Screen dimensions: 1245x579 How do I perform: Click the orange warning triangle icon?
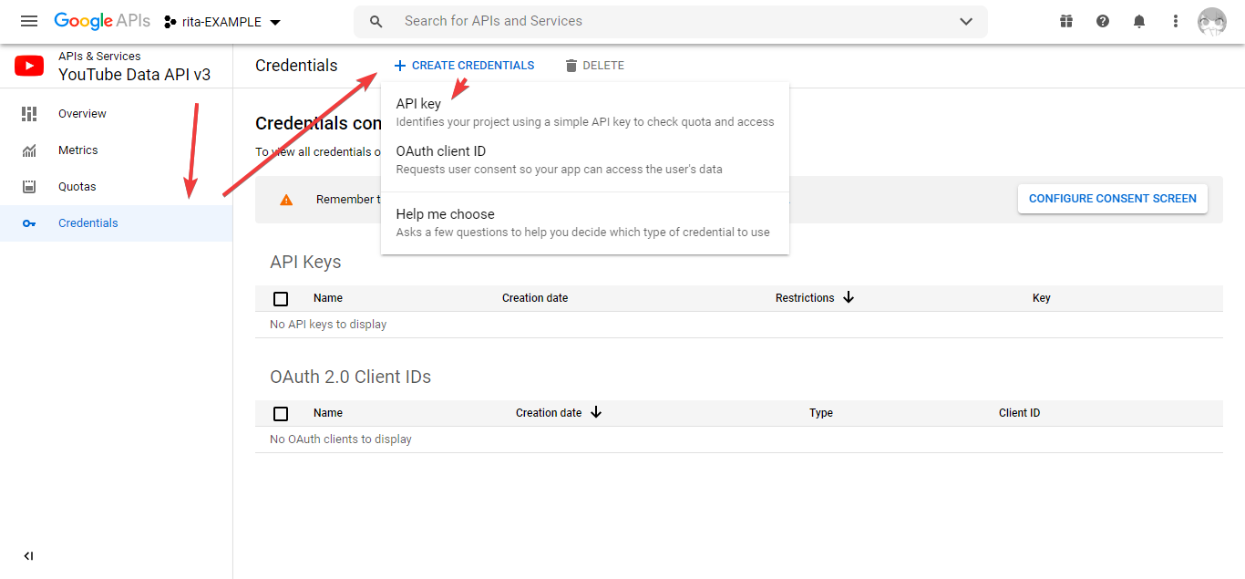286,200
